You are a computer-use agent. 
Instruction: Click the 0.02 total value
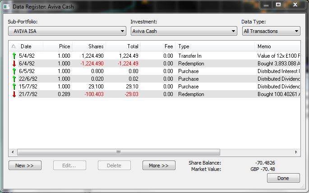coord(134,79)
